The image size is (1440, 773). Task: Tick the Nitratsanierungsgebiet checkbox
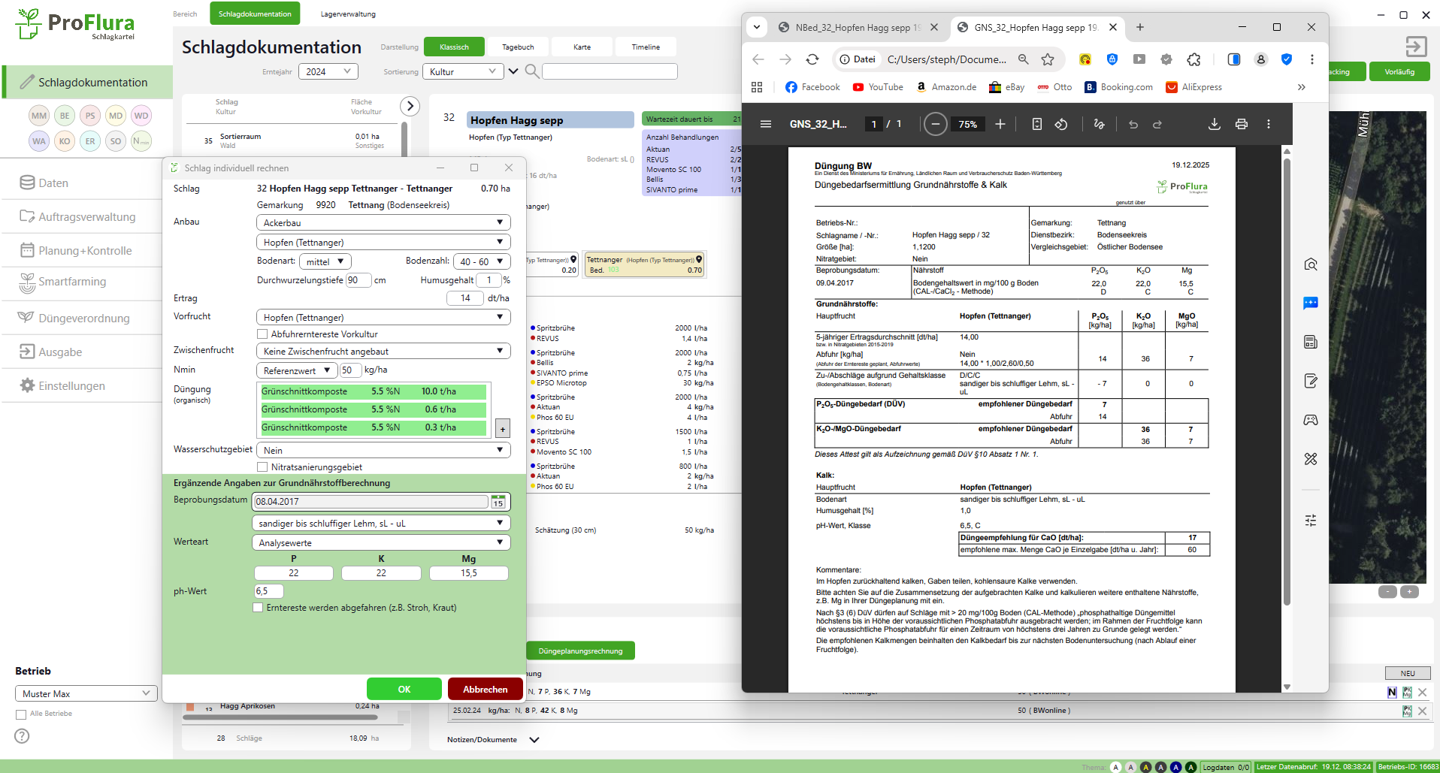point(262,467)
